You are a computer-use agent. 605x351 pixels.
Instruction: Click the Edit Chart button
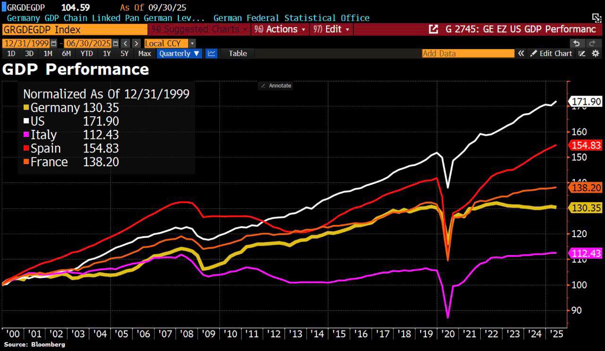pos(551,53)
